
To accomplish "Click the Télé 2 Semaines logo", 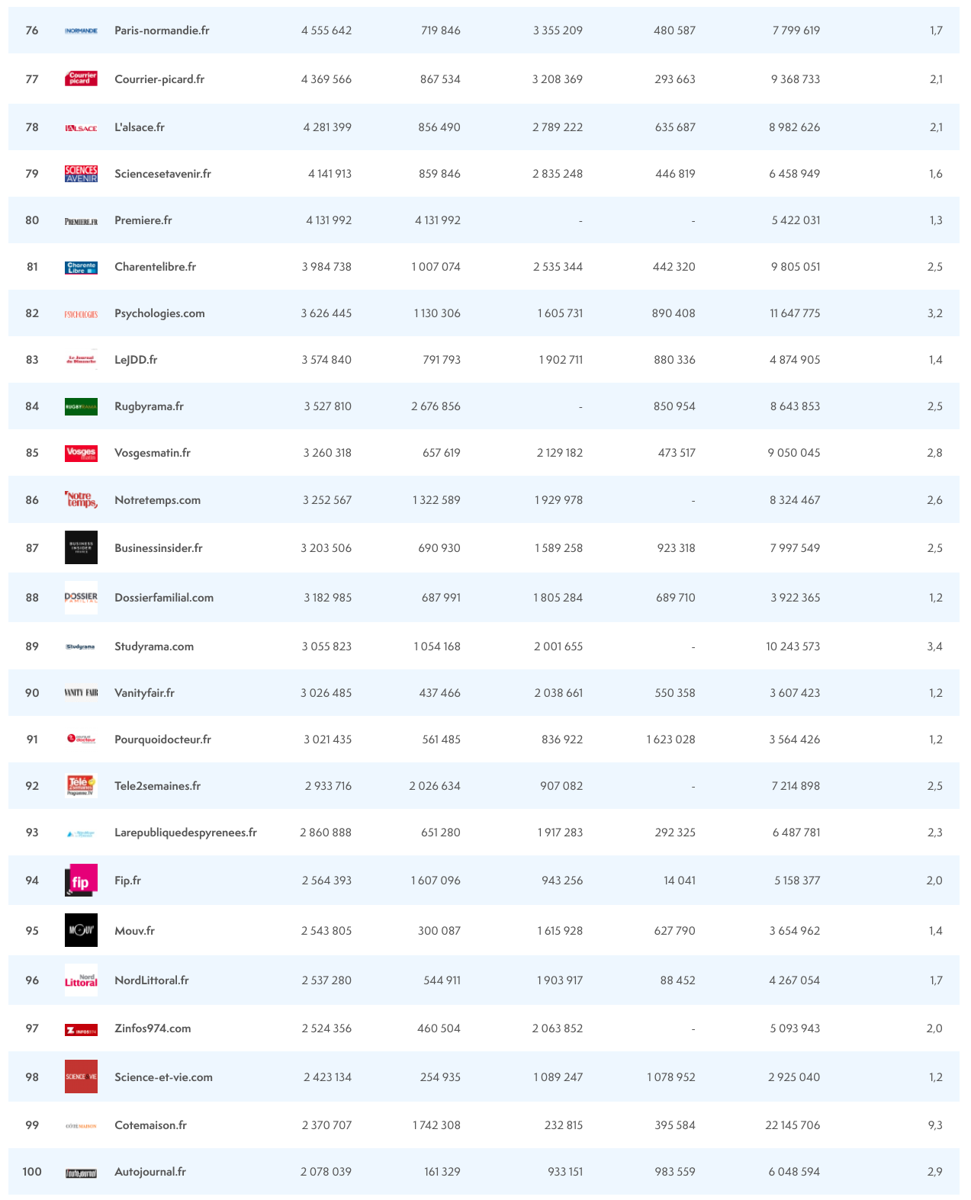I will coord(81,785).
